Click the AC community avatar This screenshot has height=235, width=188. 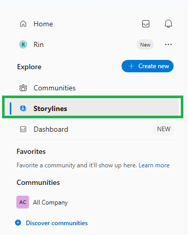pyautogui.click(x=23, y=202)
